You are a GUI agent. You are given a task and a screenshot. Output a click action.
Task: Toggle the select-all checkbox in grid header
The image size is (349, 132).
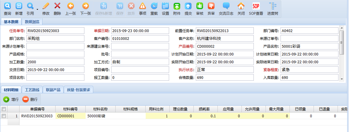click(4, 109)
